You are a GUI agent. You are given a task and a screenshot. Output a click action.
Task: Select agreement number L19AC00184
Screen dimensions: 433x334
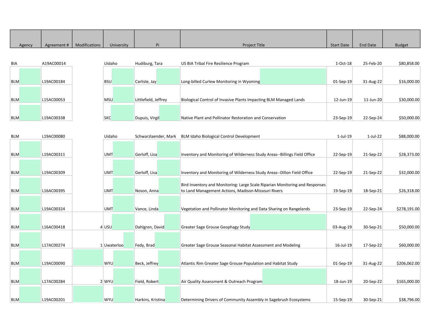tap(53, 82)
